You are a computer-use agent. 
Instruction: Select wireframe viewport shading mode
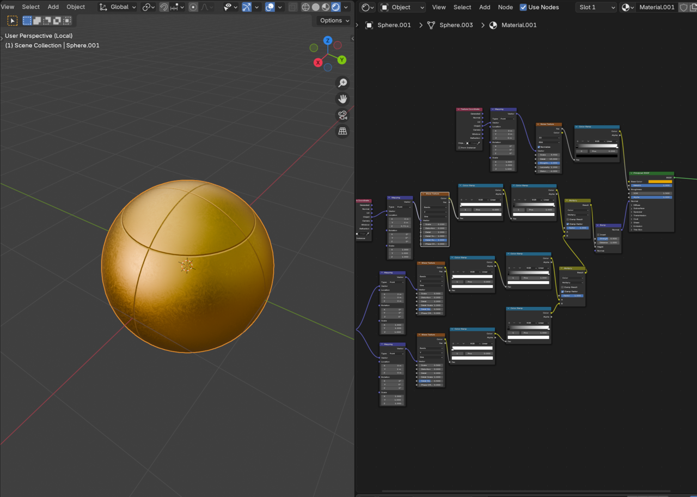tap(305, 7)
